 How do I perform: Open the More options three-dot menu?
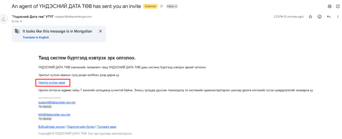[338, 17]
